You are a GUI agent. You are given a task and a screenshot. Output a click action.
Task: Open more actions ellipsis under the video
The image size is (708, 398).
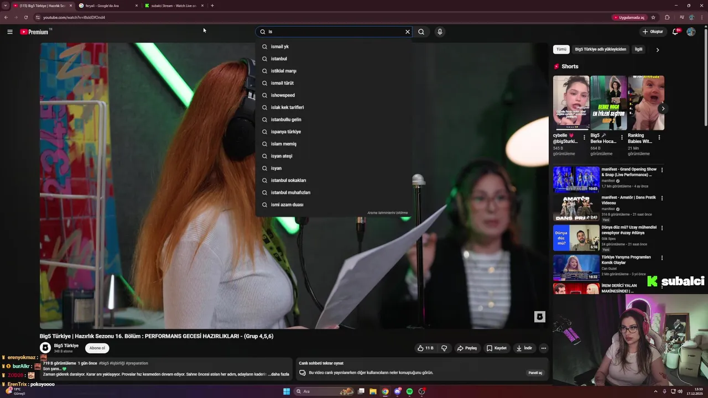[544, 348]
